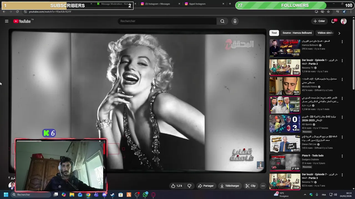Select the Tout filter chip
This screenshot has height=199, width=355.
[274, 33]
